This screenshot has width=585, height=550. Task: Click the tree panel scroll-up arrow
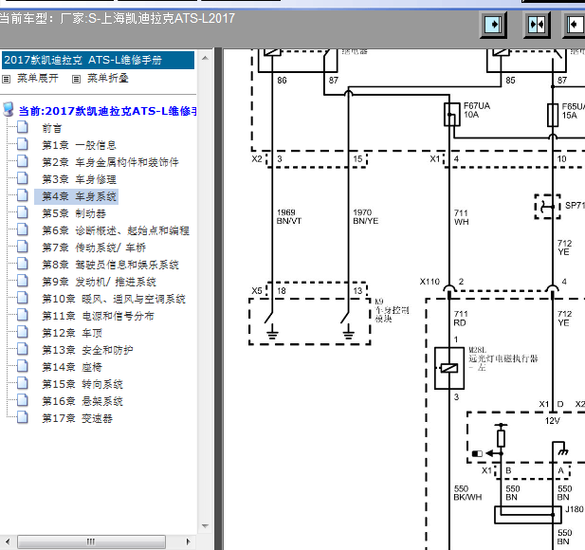(205, 59)
